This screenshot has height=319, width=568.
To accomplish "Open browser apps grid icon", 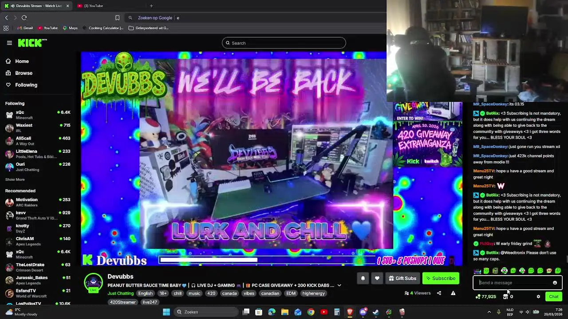I will pos(6,28).
